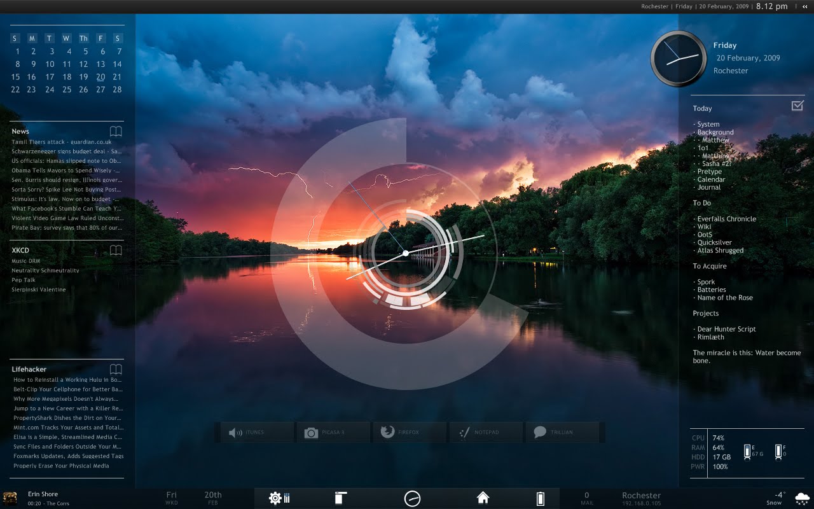The width and height of the screenshot is (814, 509).
Task: Open Notepad from the launcher bar
Action: click(x=486, y=432)
